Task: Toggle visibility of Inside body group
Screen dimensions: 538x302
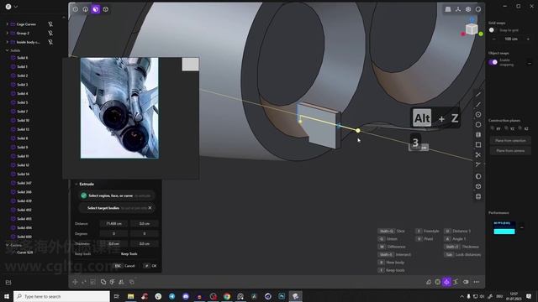Action: click(50, 42)
